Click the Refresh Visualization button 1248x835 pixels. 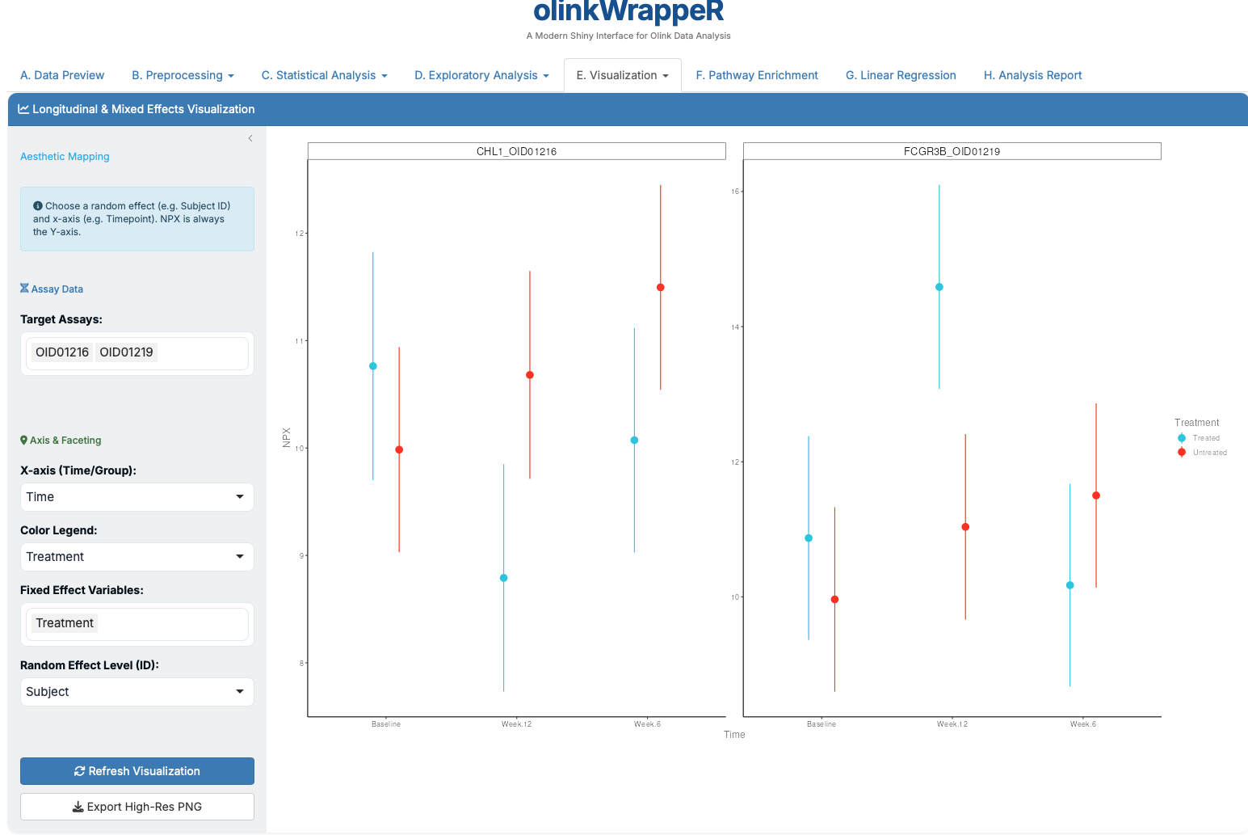point(137,771)
